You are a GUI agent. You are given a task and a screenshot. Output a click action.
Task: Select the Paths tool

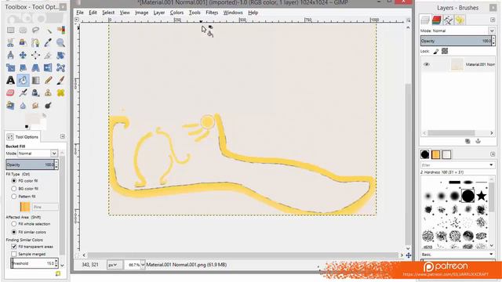click(35, 43)
